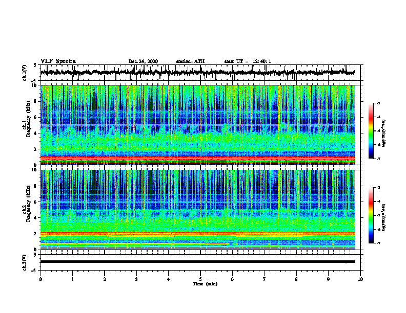Click the "ch.1(V)" axis label
The image size is (406, 313).
(x=25, y=73)
